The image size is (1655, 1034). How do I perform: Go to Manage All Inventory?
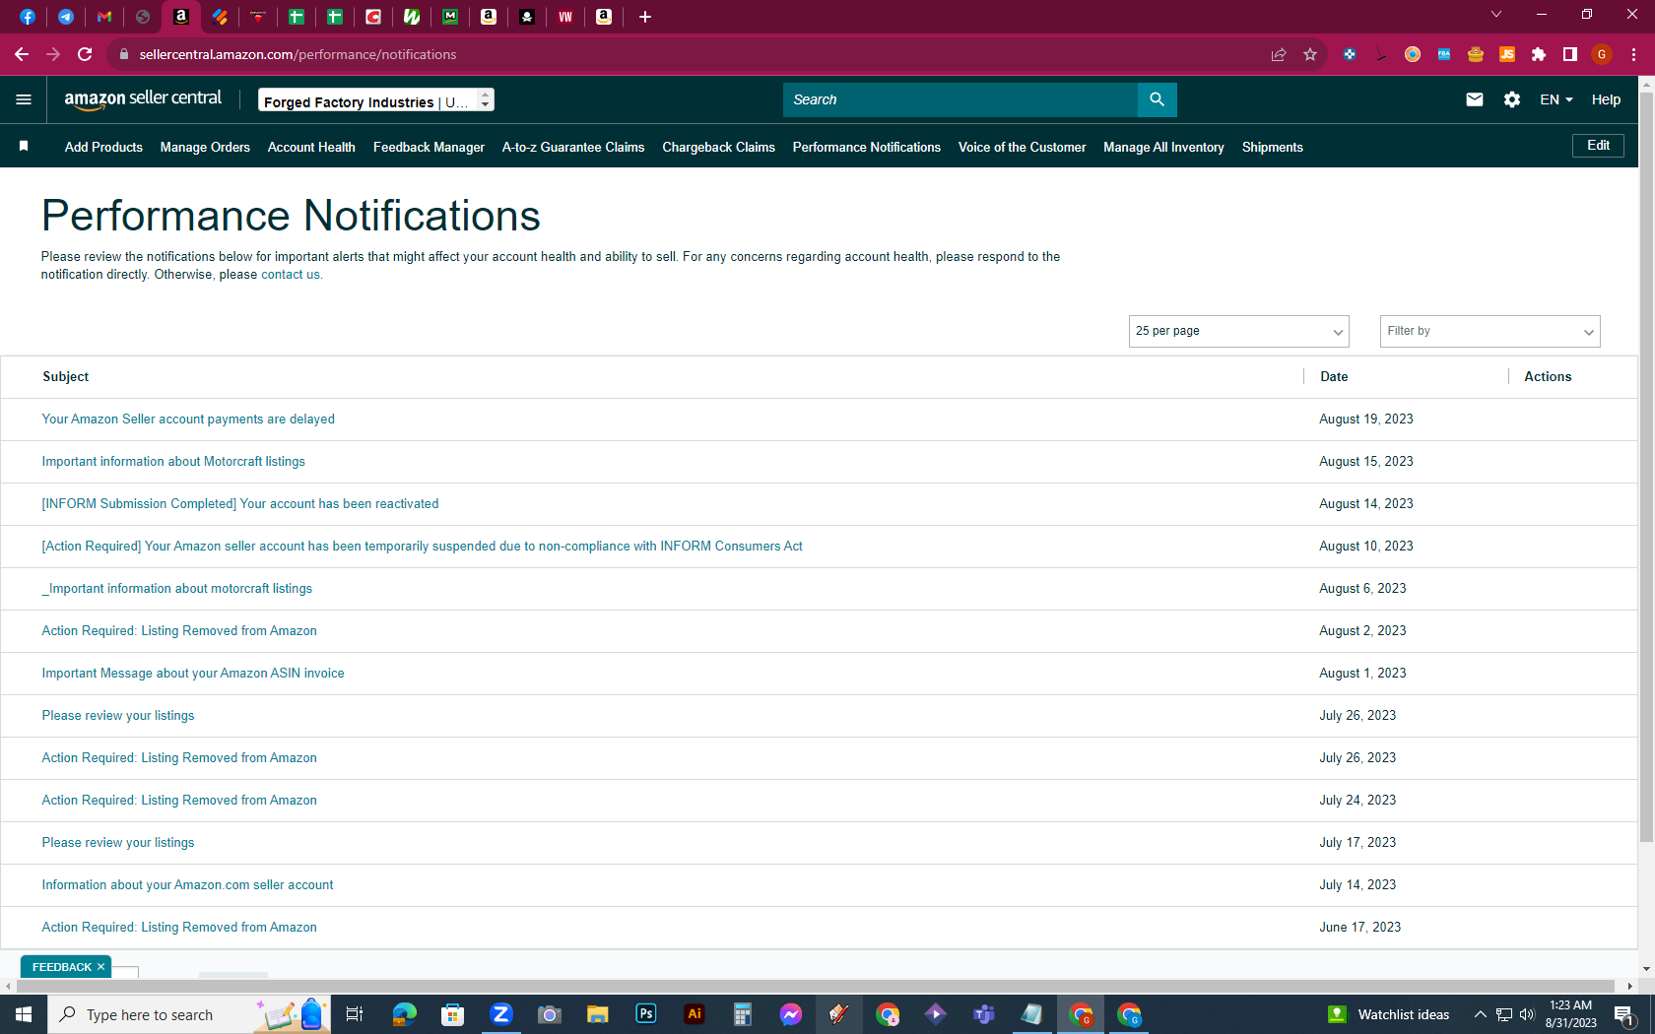point(1163,147)
